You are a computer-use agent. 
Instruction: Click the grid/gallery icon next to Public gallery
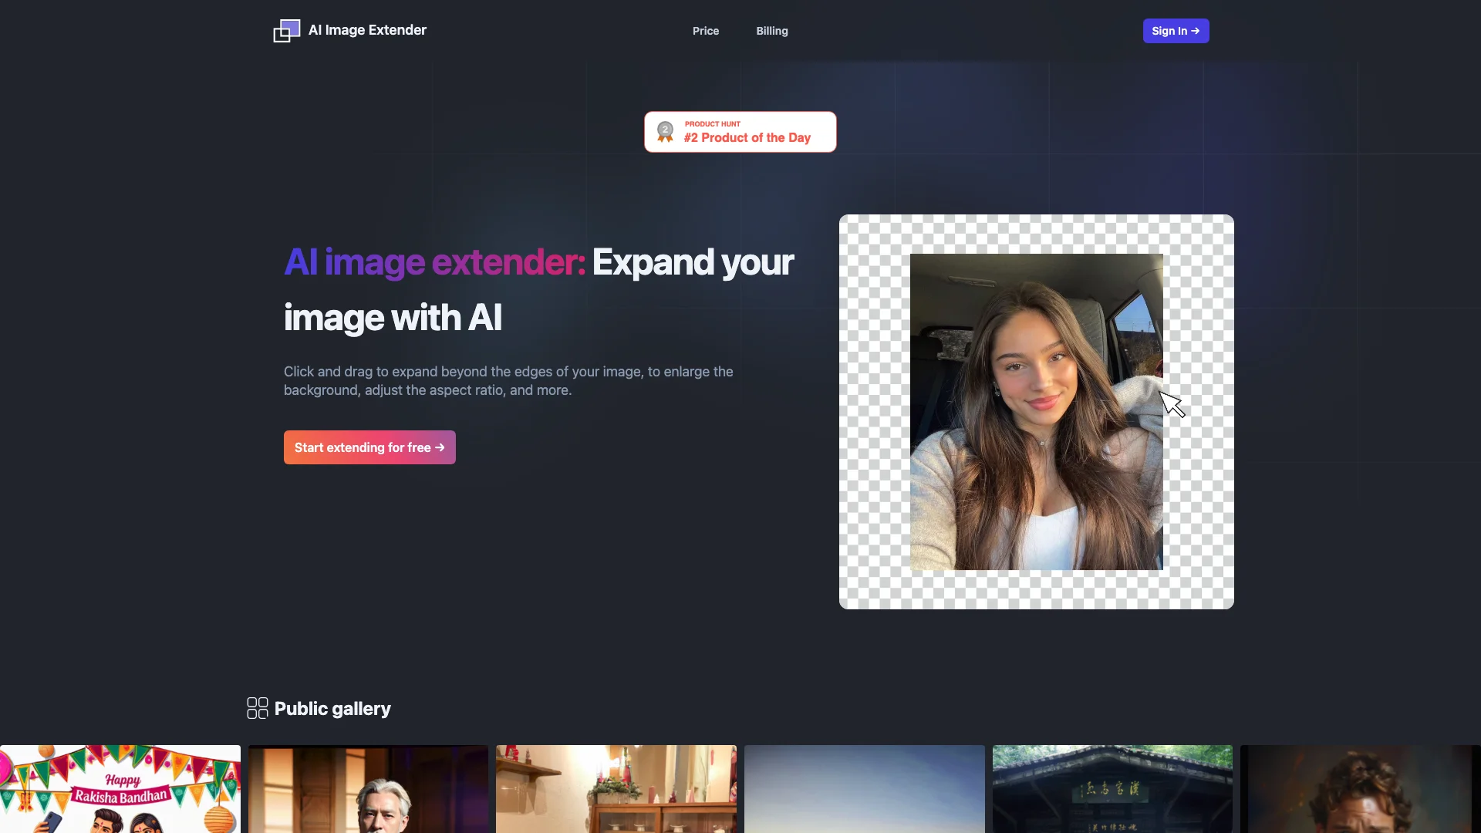coord(256,708)
